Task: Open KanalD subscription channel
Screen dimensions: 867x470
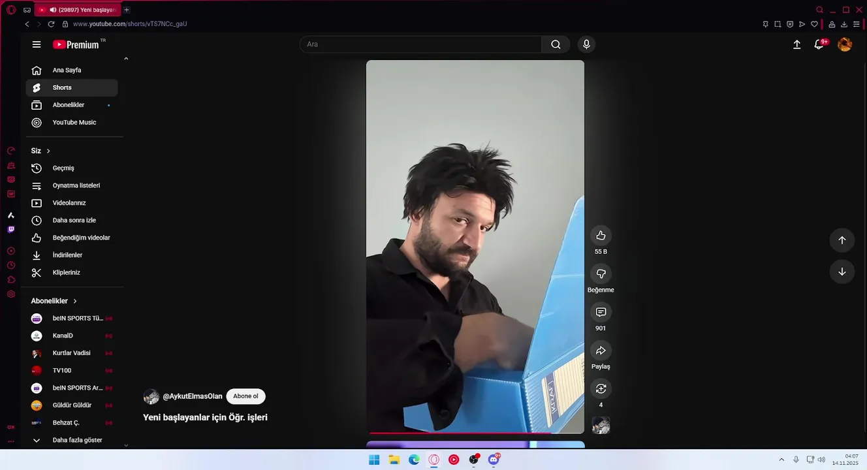Action: 72,336
